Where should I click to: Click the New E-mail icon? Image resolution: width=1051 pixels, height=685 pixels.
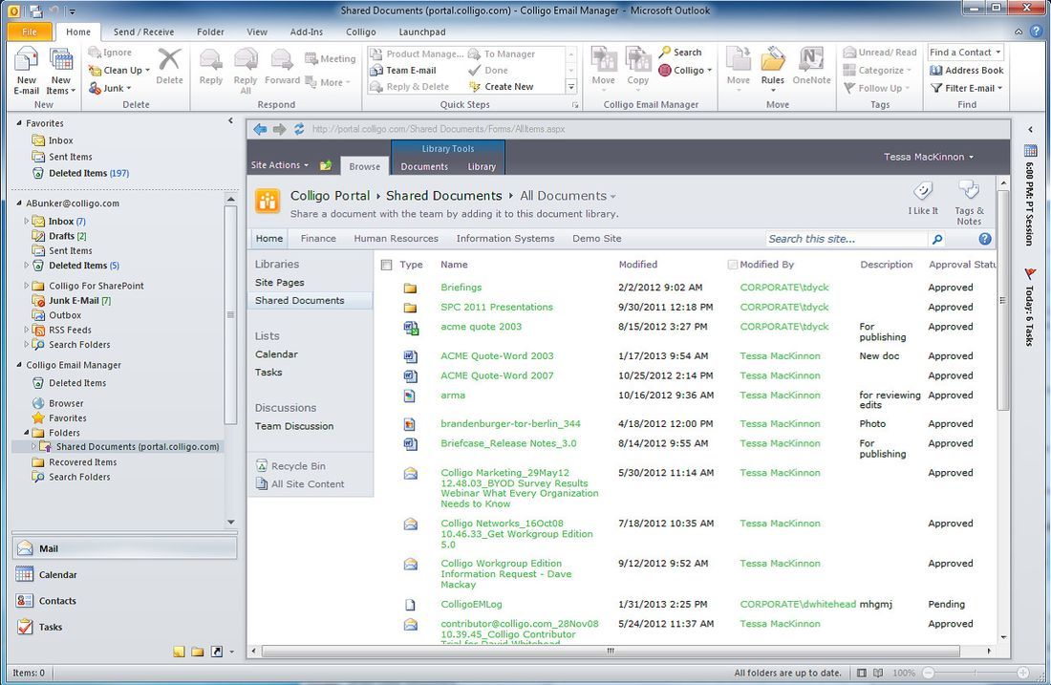pyautogui.click(x=26, y=59)
